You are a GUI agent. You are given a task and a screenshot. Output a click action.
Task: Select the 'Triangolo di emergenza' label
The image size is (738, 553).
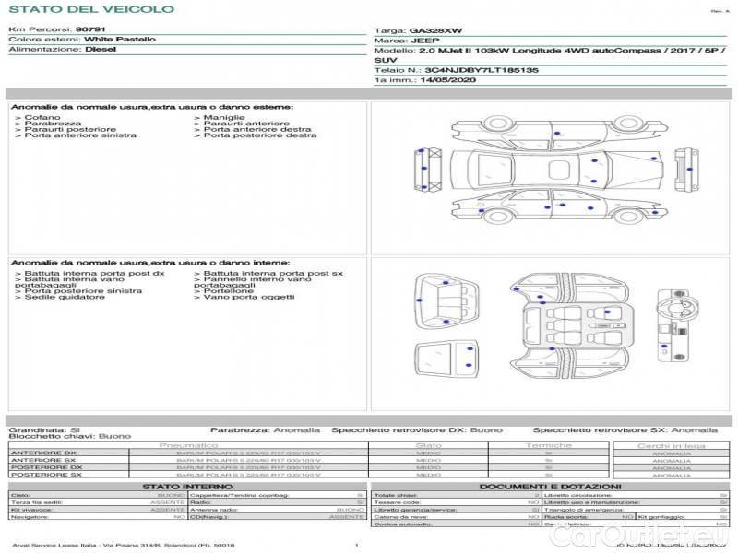[584, 510]
